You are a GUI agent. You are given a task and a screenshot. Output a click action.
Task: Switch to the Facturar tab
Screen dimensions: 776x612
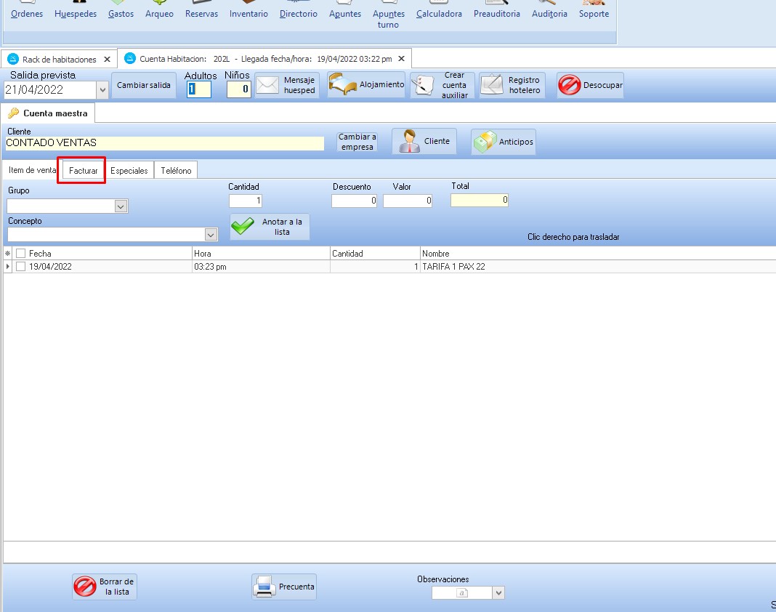click(x=84, y=171)
